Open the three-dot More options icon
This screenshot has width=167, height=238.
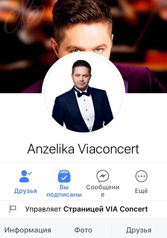(x=141, y=176)
